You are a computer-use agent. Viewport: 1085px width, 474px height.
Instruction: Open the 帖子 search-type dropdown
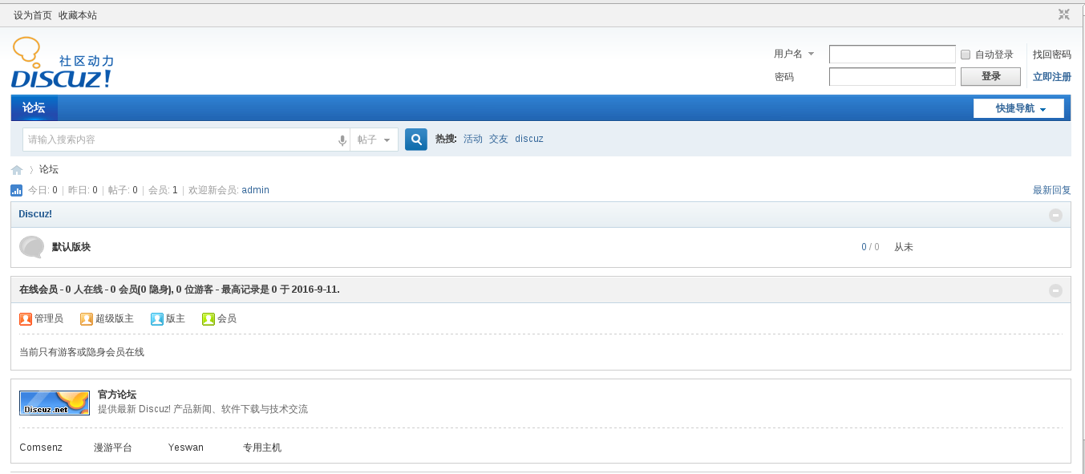374,140
